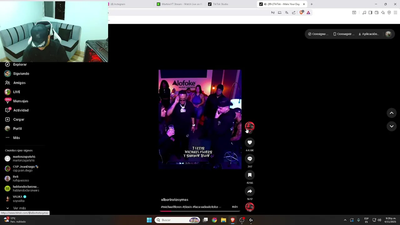Show hidden system tray icons
This screenshot has height=225, width=400.
click(345, 220)
